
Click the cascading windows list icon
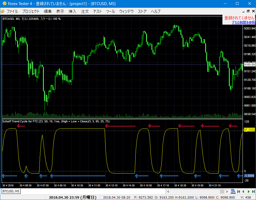click(233, 191)
